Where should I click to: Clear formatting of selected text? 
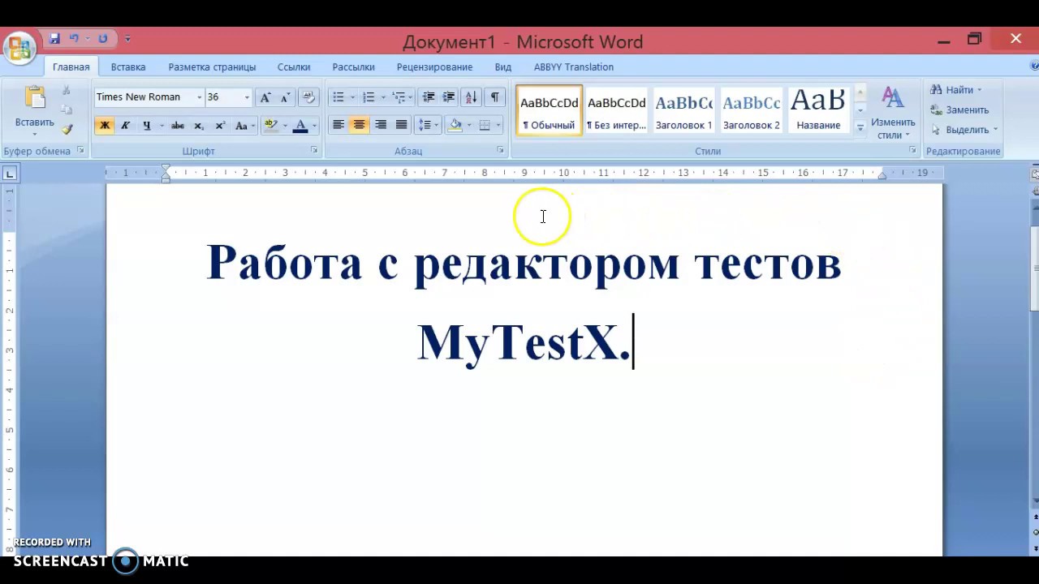pyautogui.click(x=308, y=97)
